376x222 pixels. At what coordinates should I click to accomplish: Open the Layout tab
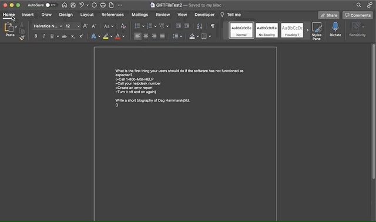(87, 15)
